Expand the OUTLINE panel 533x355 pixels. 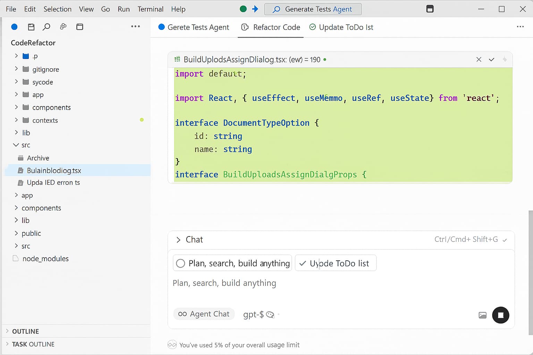click(7, 331)
